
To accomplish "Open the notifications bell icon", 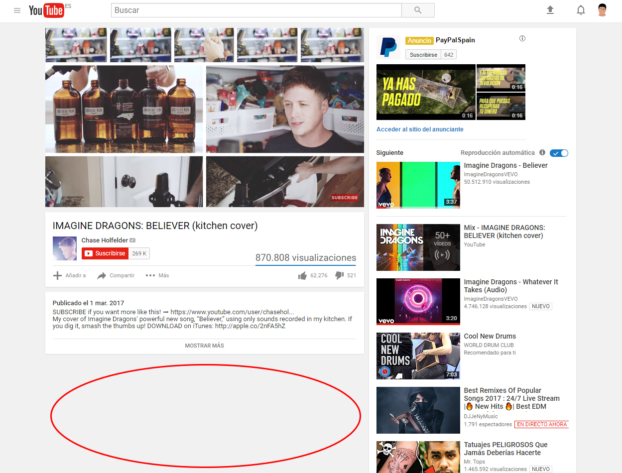I will [x=581, y=10].
